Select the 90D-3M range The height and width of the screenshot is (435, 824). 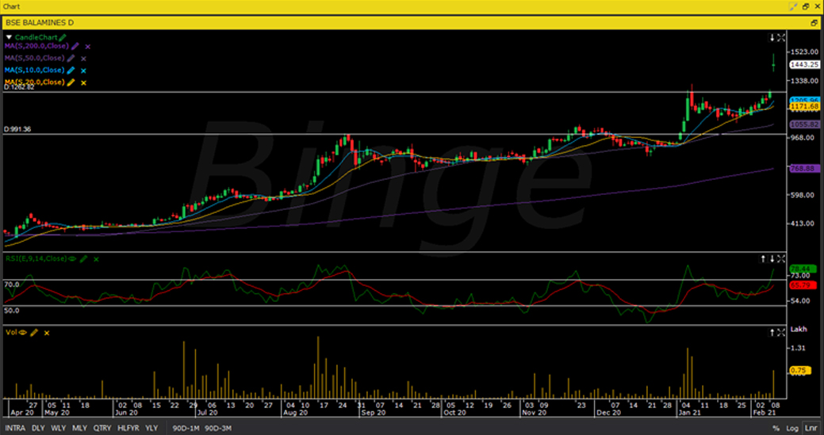click(218, 428)
